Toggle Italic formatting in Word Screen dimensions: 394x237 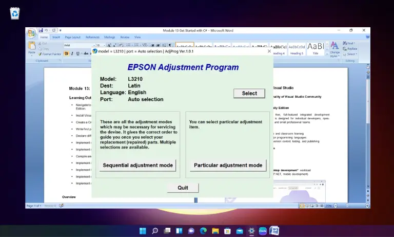(72, 53)
